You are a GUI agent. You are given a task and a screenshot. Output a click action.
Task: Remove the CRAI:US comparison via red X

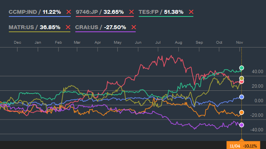133,27
